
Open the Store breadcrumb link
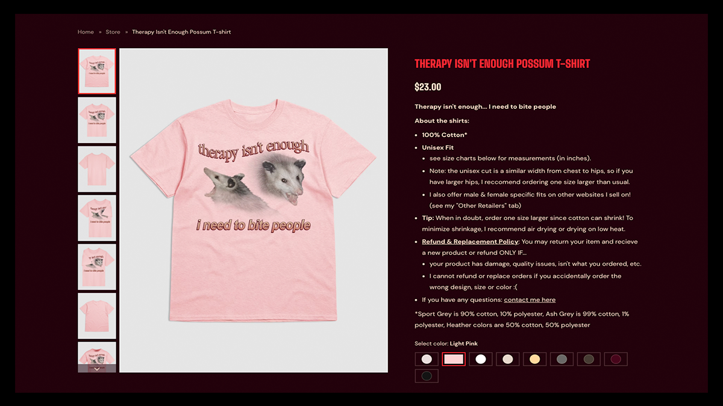113,32
